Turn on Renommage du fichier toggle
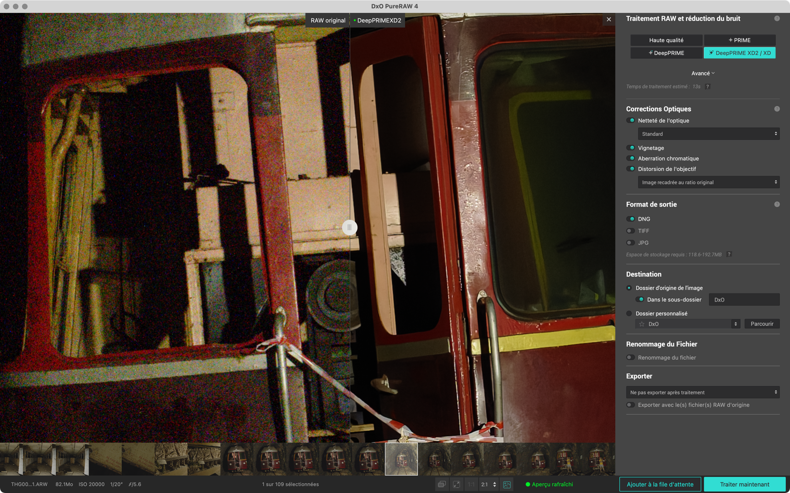Screen dimensions: 790x493 coord(631,358)
